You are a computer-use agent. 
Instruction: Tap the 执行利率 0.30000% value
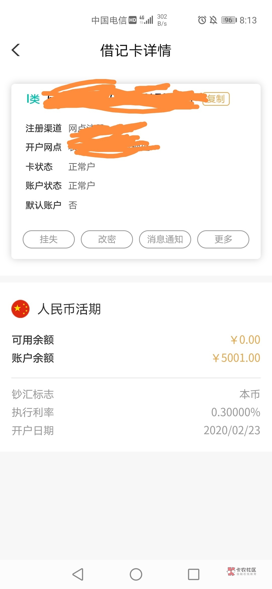[235, 412]
